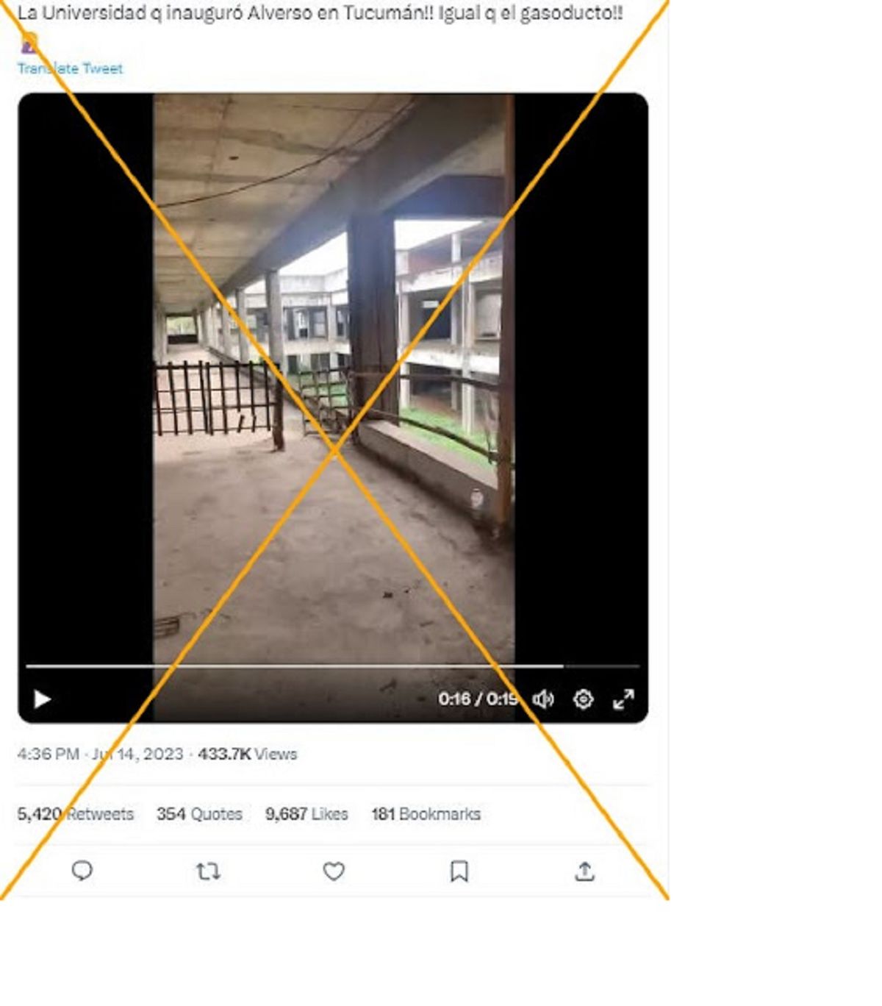Image resolution: width=882 pixels, height=1006 pixels.
Task: Open video settings gear
Action: [x=583, y=699]
